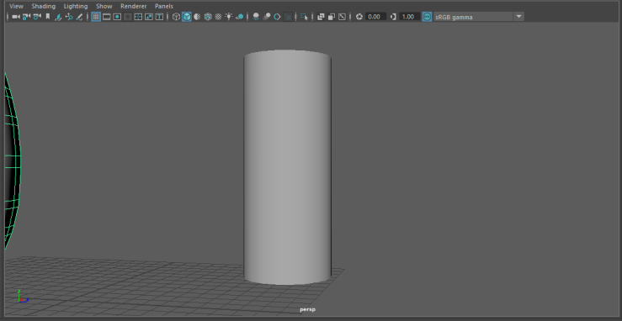
Task: Toggle the Film Gate icon
Action: tap(107, 17)
